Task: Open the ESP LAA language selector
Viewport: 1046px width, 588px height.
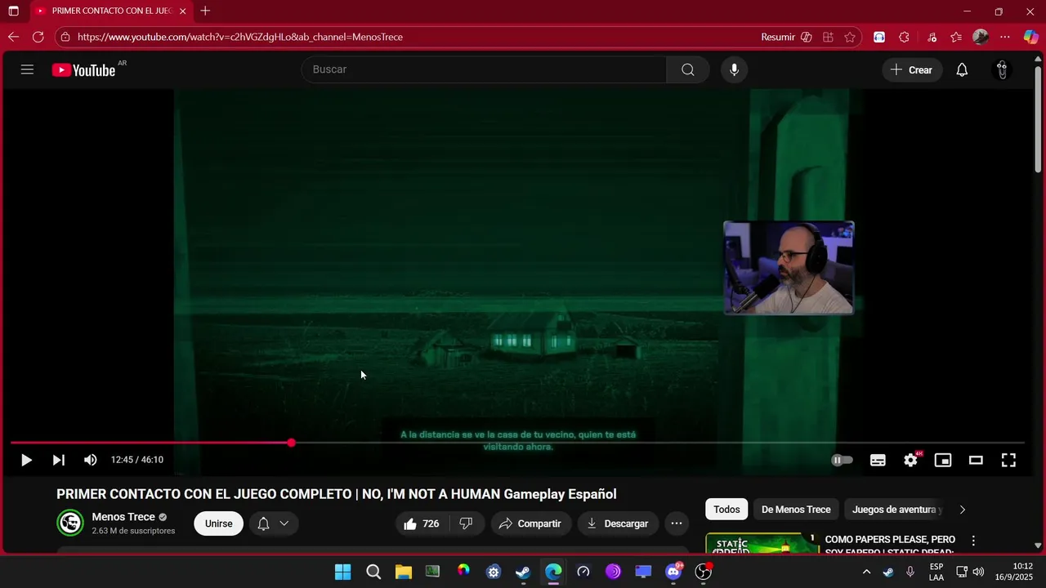Action: 936,572
